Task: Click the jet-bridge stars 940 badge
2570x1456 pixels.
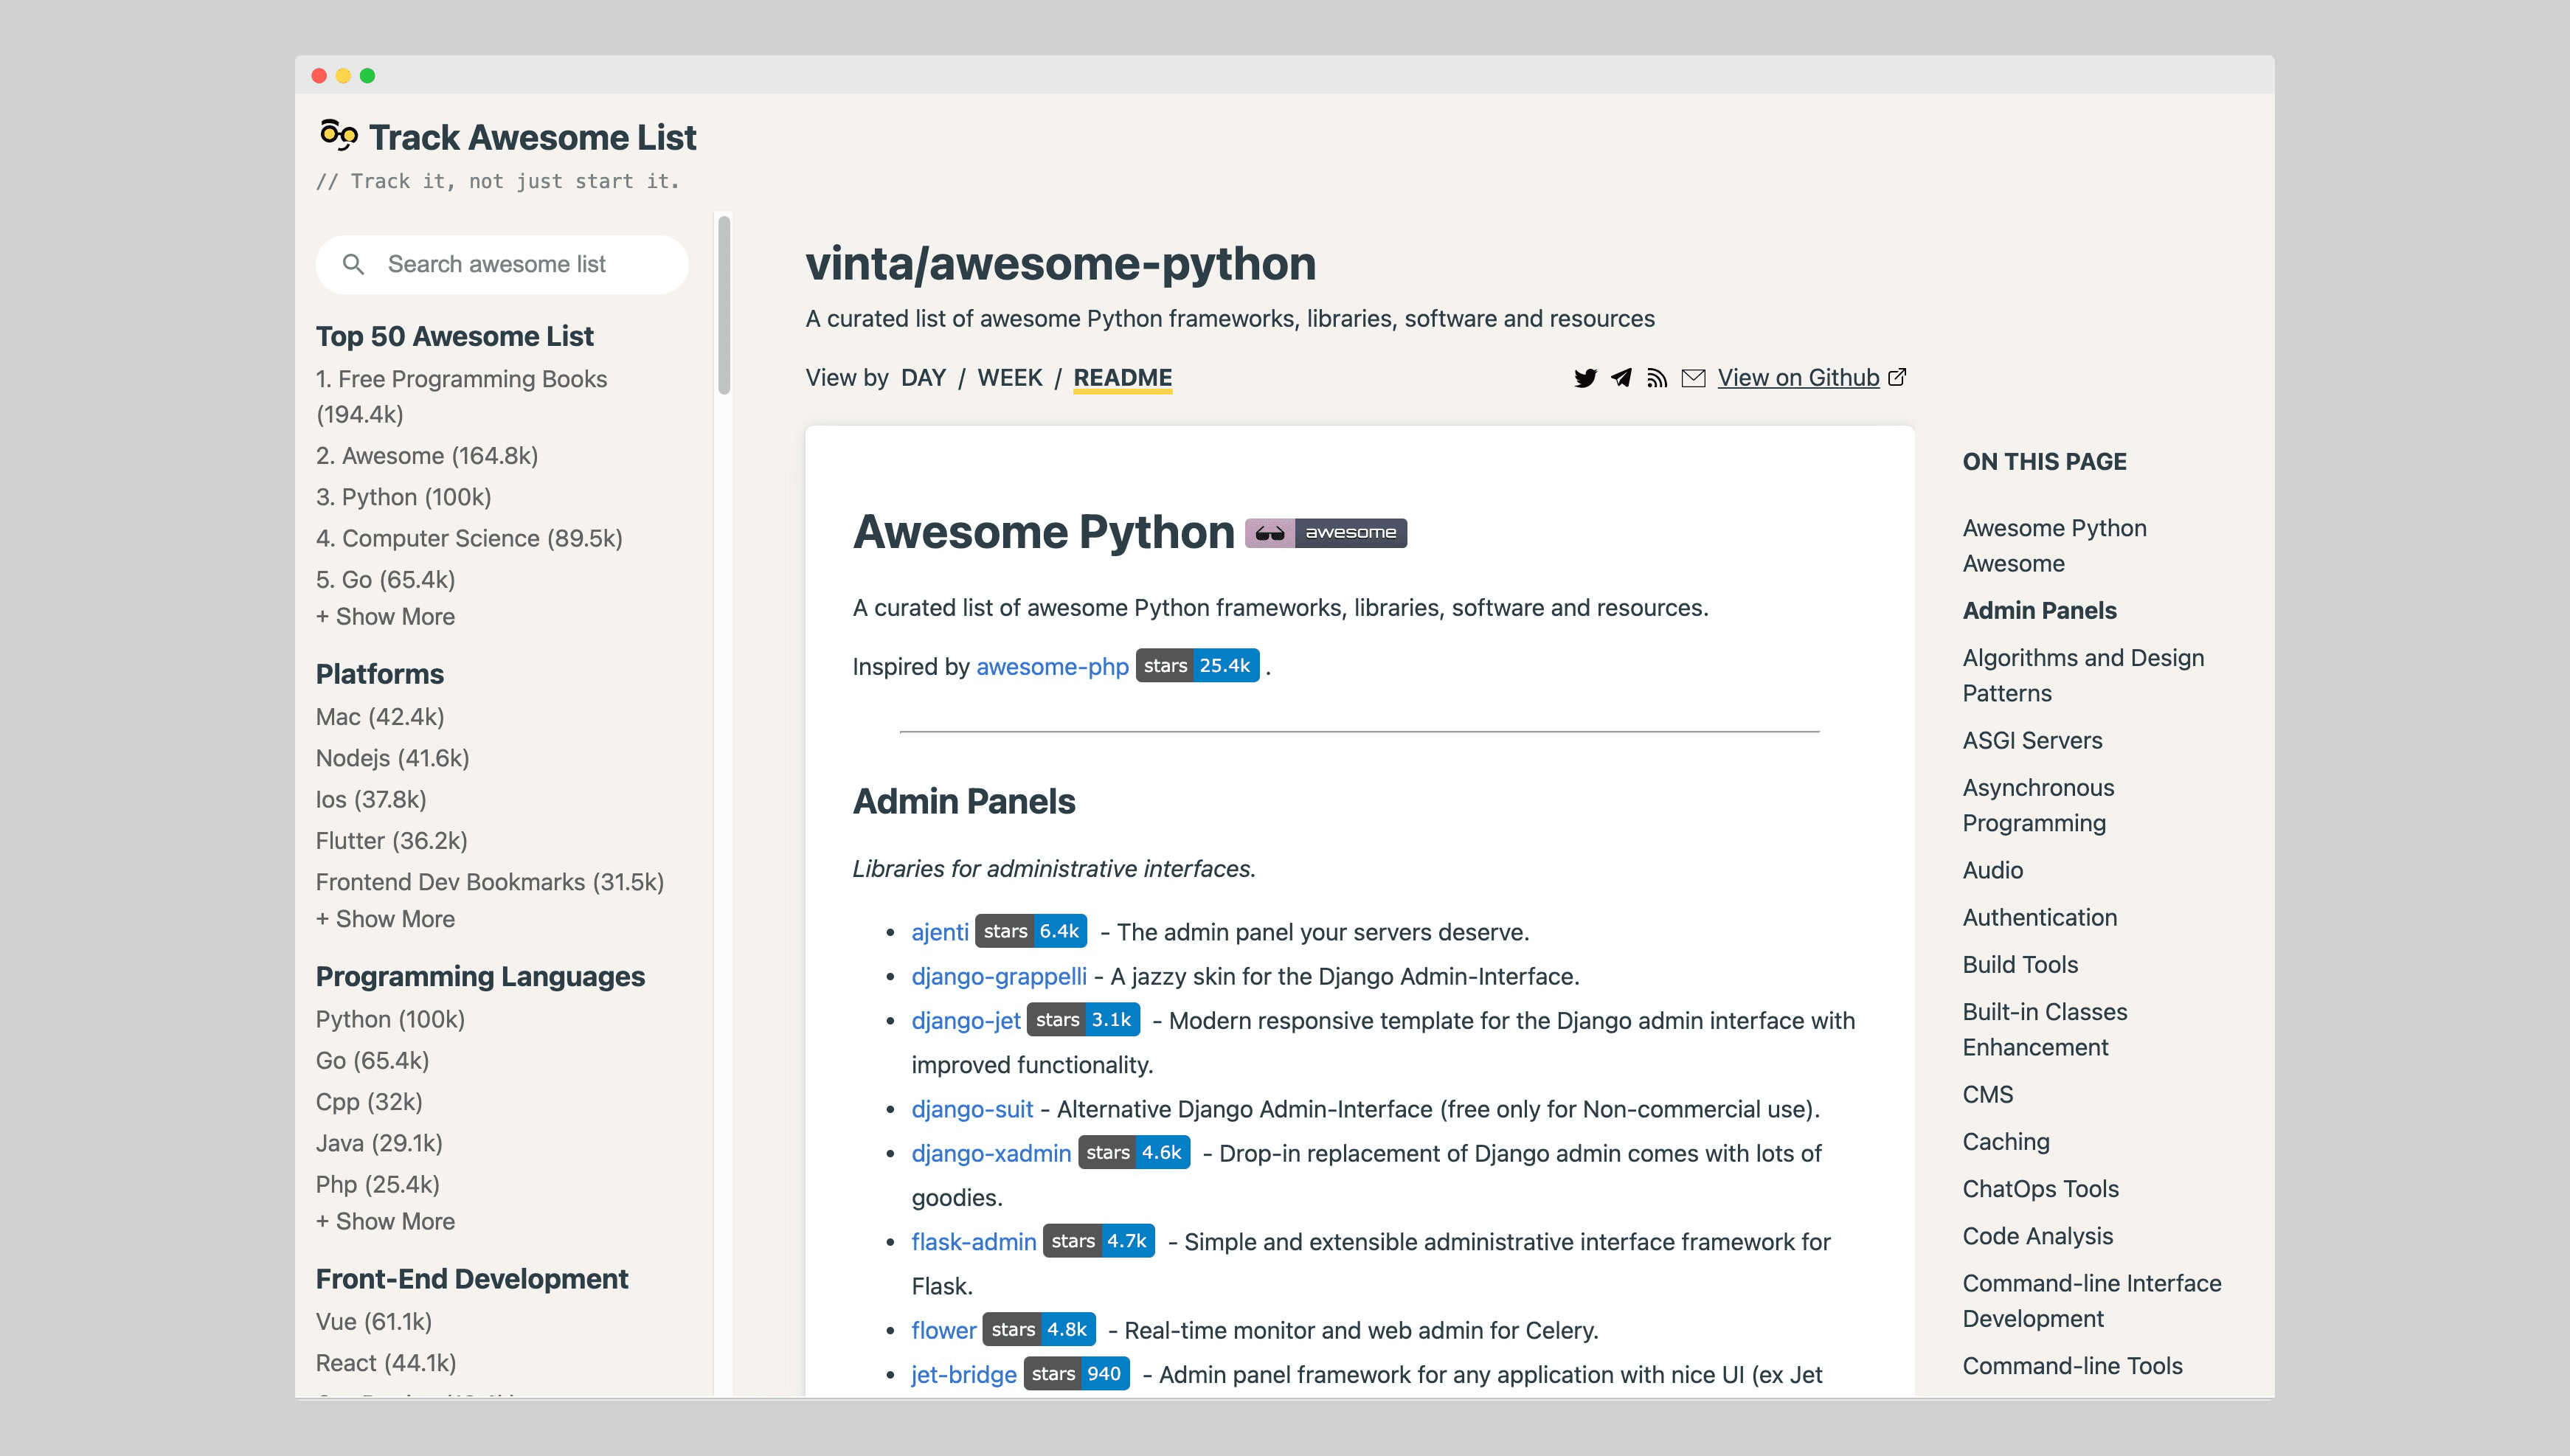Action: point(1076,1374)
